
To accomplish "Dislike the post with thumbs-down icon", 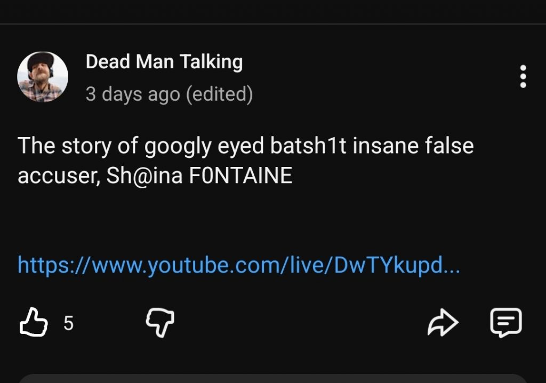I will pyautogui.click(x=160, y=322).
